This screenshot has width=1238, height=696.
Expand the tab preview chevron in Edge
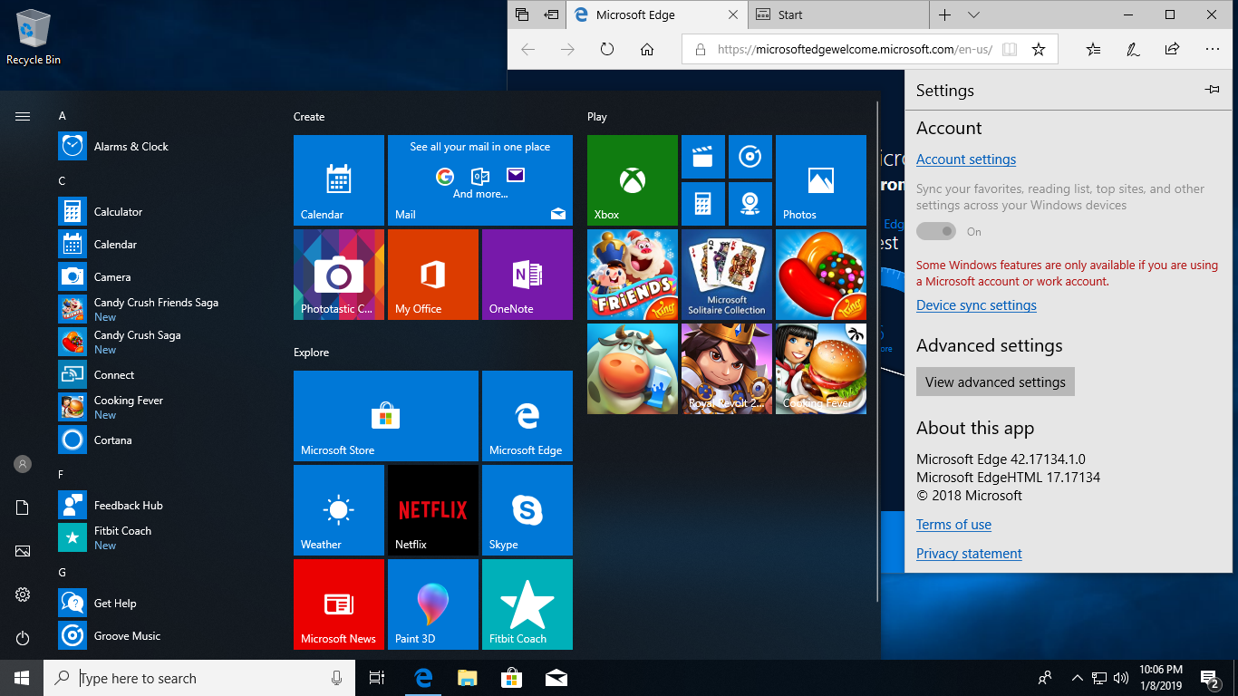(x=973, y=15)
